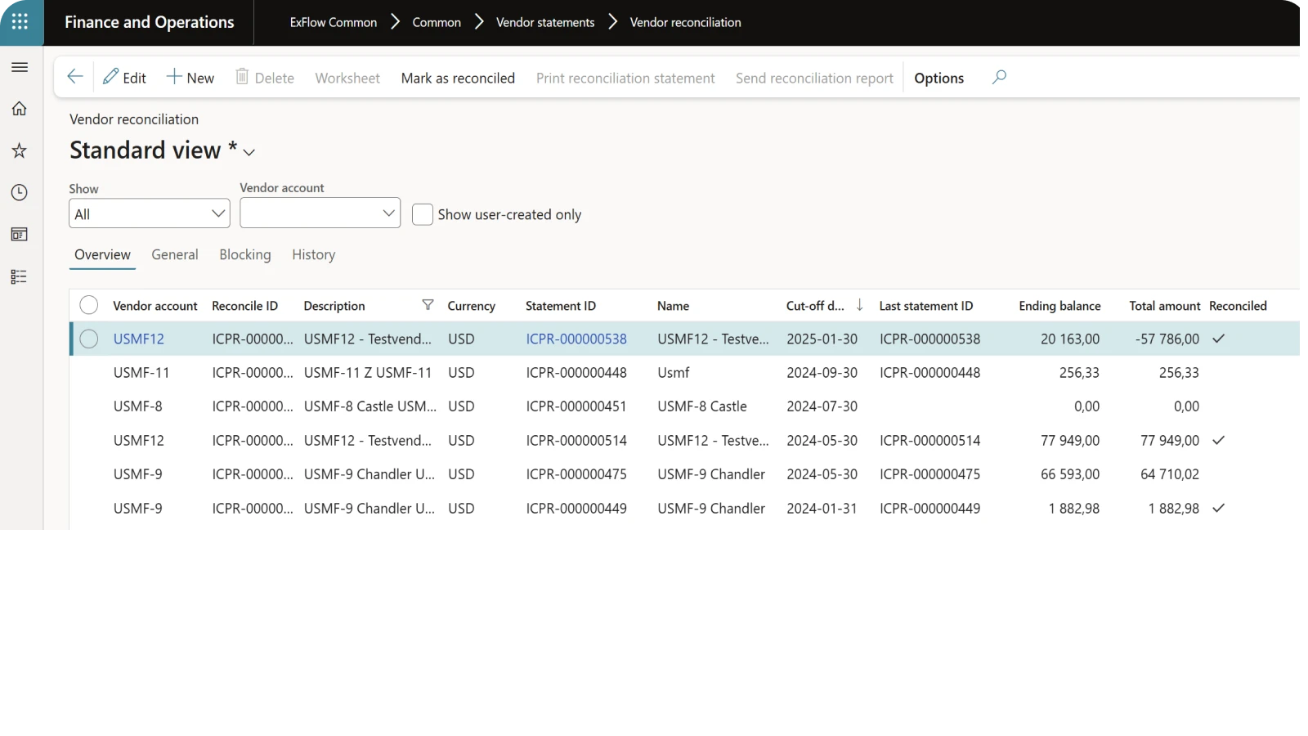The height and width of the screenshot is (736, 1308).
Task: Click ExFlow Common breadcrumb
Action: point(334,22)
